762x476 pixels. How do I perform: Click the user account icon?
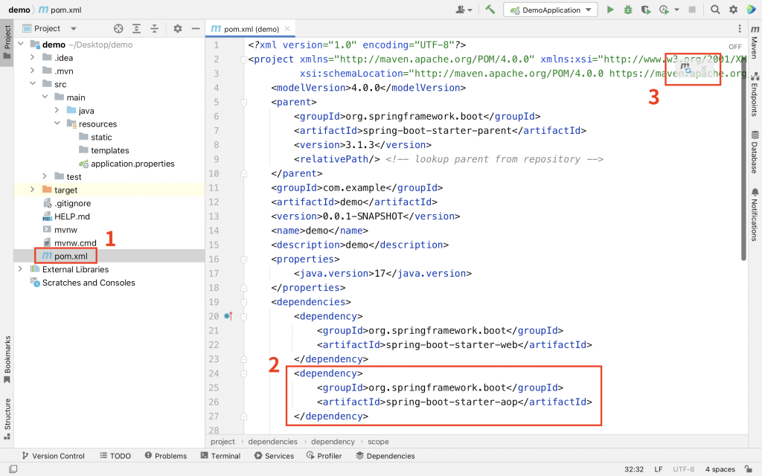[464, 10]
